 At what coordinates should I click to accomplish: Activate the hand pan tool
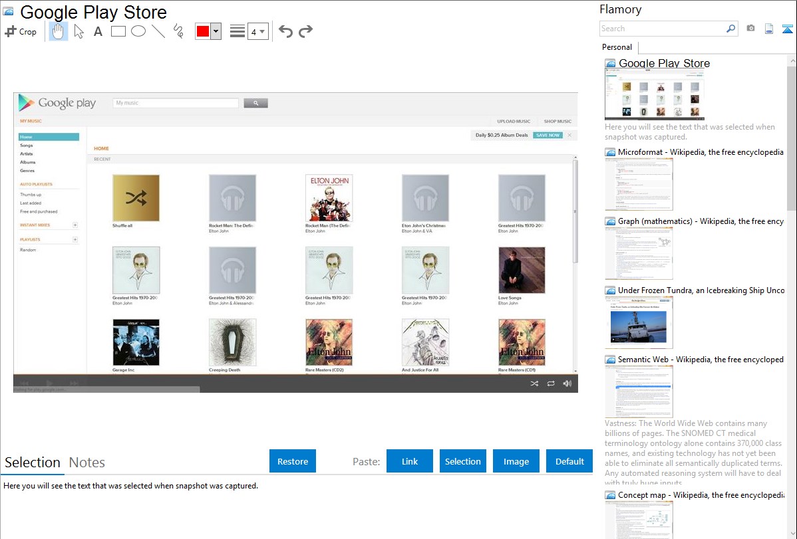tap(58, 31)
